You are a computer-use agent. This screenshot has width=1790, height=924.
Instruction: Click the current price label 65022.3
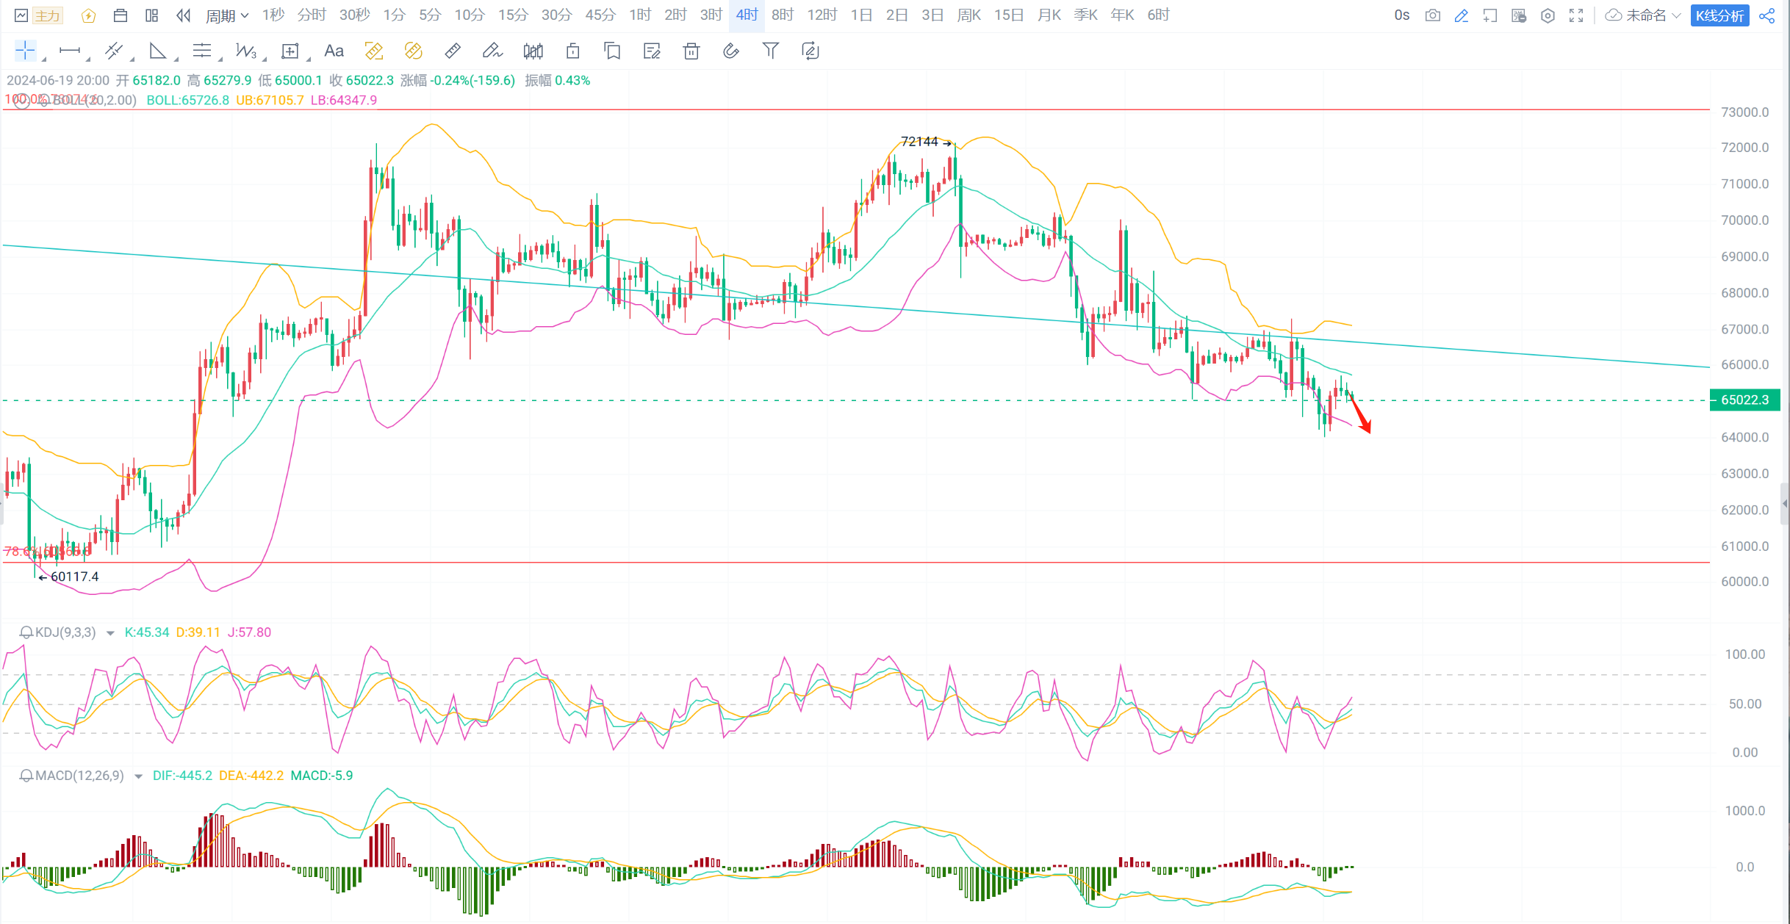click(x=1744, y=400)
